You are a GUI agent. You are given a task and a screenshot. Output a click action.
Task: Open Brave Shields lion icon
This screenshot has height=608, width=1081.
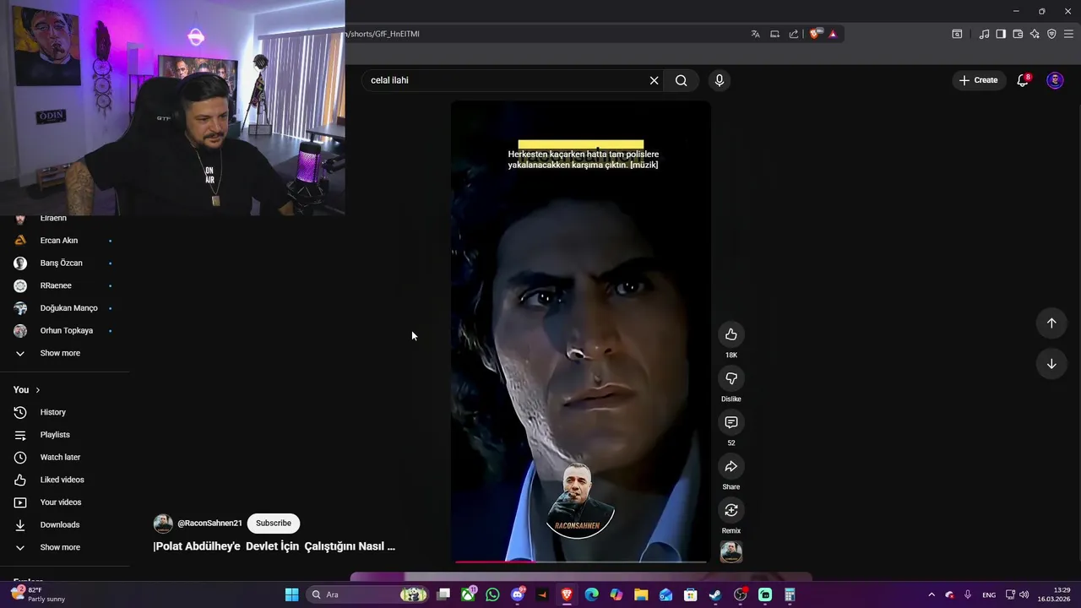[815, 34]
